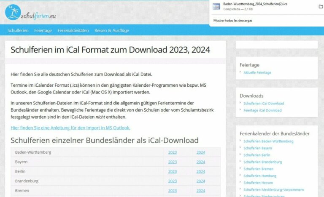Click the Baden-Württemberg table row label

tap(33, 152)
